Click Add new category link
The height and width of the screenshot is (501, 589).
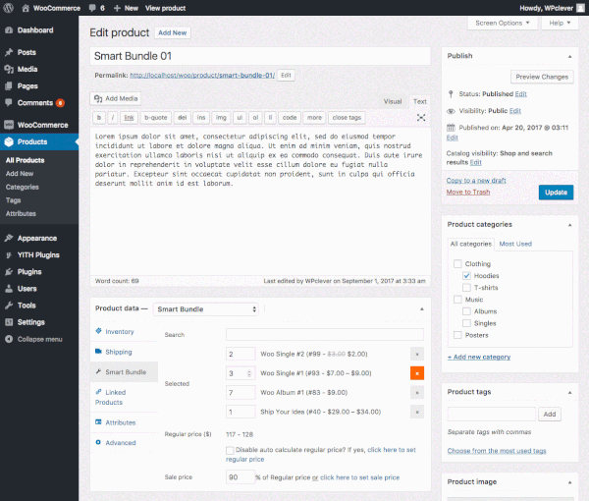(479, 357)
